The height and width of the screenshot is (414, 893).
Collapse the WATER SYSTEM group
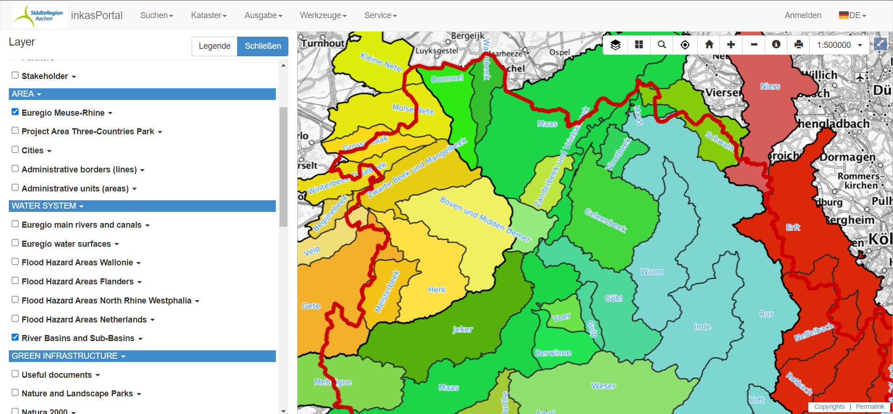[47, 206]
